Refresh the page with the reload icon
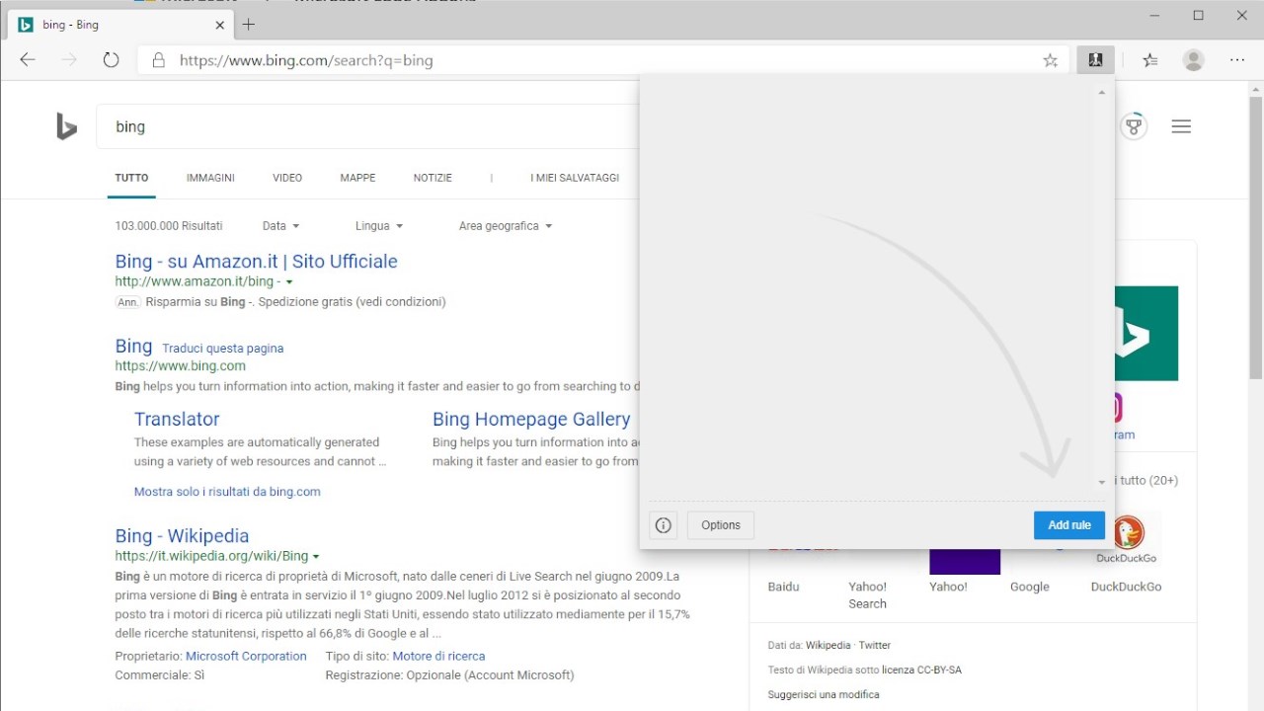Screen dimensions: 1264x711 111,60
